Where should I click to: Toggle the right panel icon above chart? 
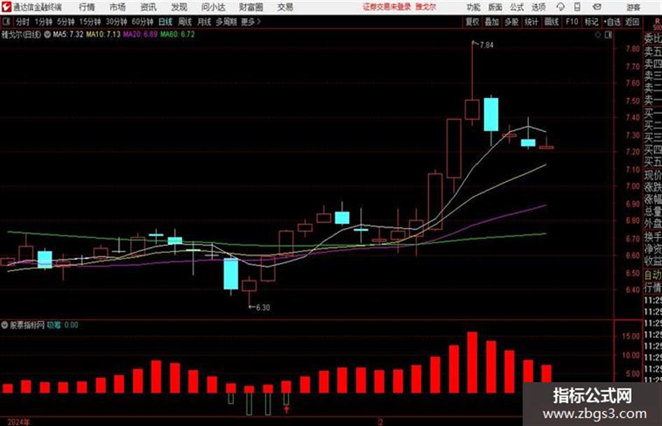[x=608, y=35]
